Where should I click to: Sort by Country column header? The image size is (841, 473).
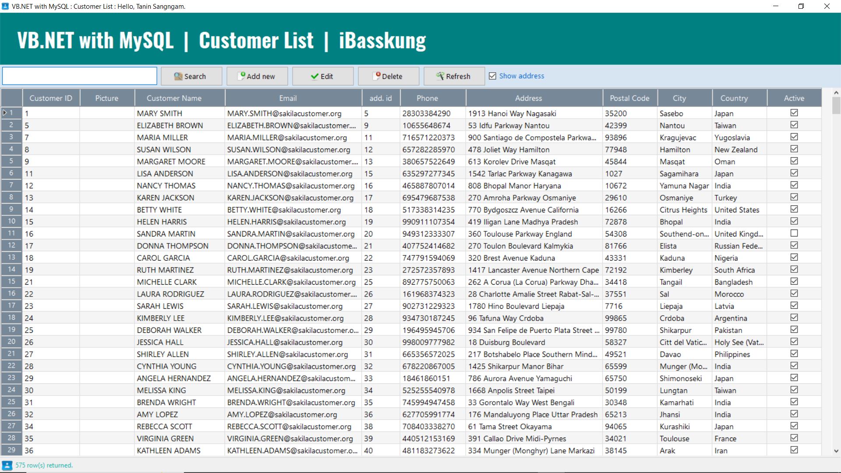tap(740, 98)
